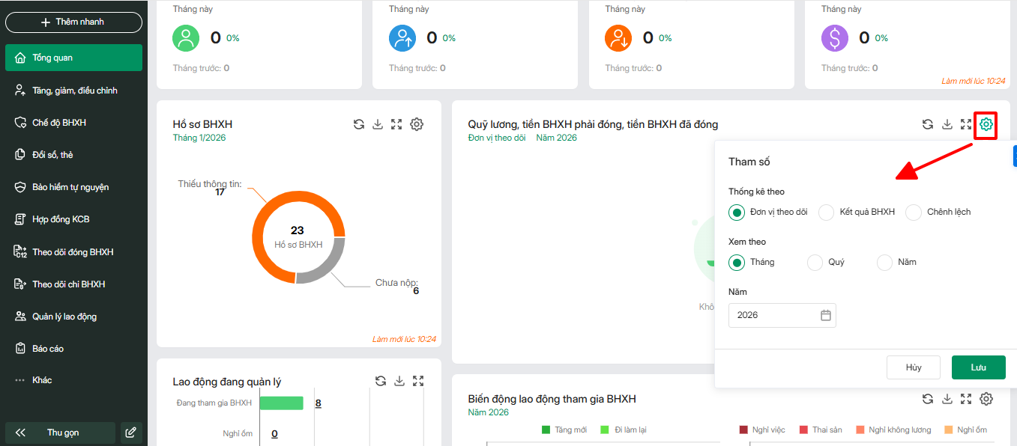Open settings gear of Biến động lao động card

pos(986,399)
